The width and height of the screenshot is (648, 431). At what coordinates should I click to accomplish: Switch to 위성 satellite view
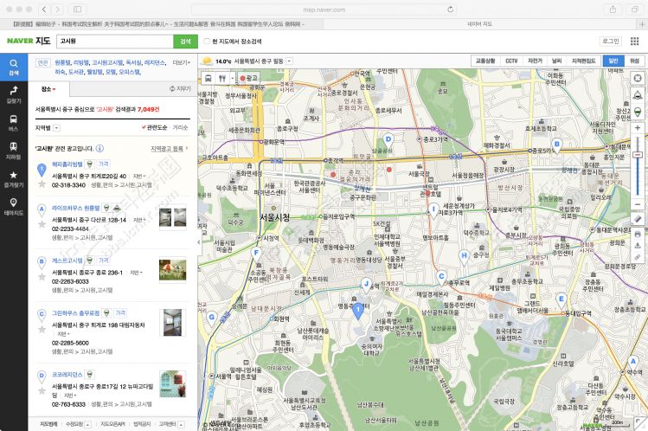634,61
